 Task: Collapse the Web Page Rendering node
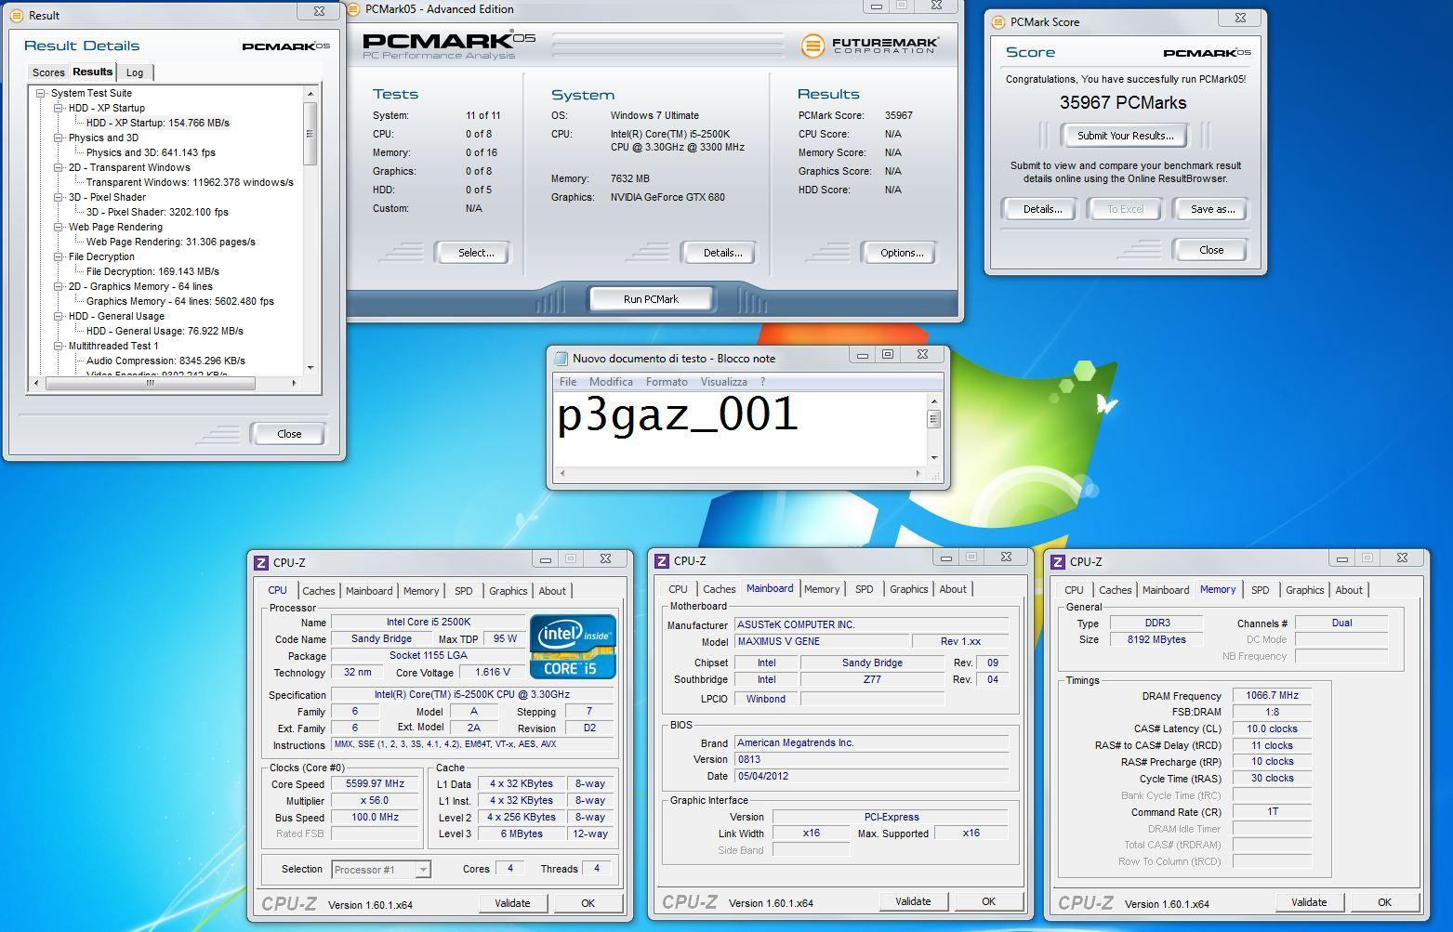(59, 227)
